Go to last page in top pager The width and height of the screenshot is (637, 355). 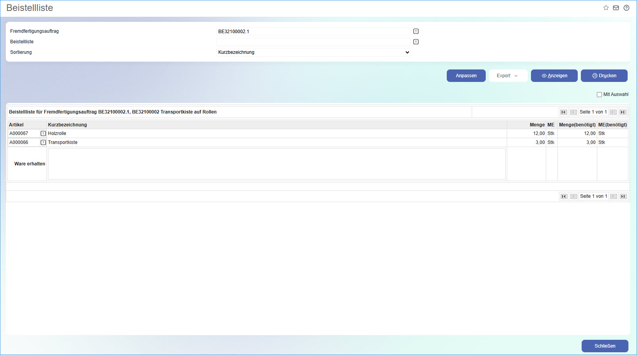(623, 112)
